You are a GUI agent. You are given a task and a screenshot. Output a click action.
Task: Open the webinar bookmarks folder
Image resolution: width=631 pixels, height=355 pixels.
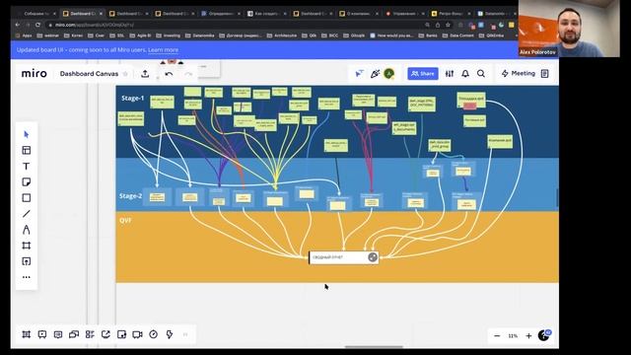pos(48,35)
